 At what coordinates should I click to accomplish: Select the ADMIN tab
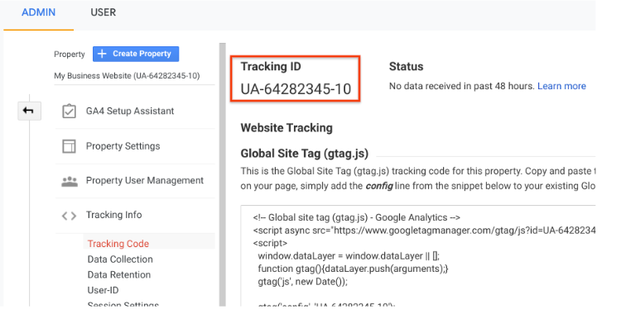pos(38,12)
